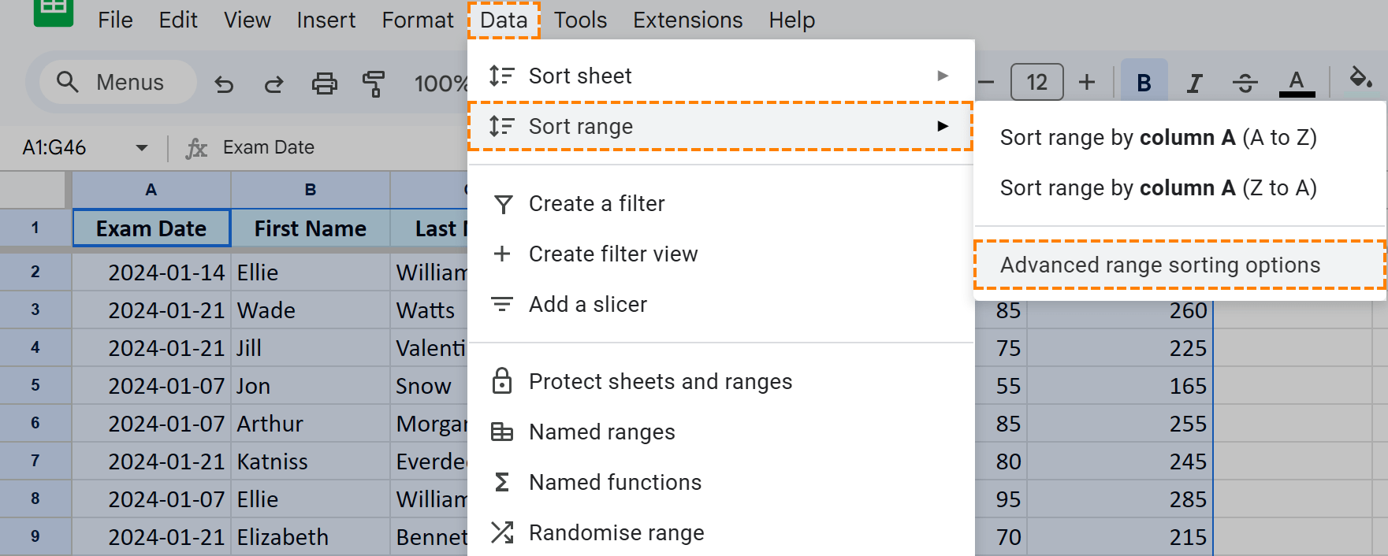1388x556 pixels.
Task: Select the paint format roller icon
Action: pos(374,83)
